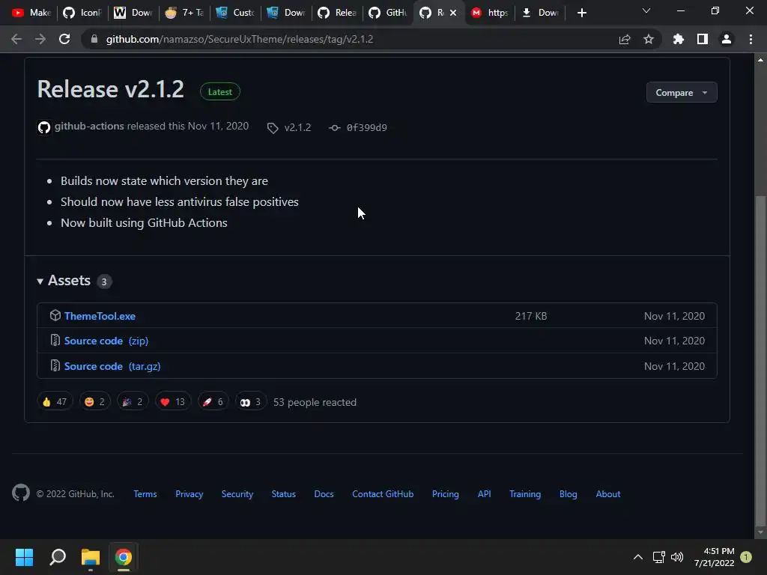767x575 pixels.
Task: Click the page vertical scrollbar thumb
Action: pyautogui.click(x=760, y=360)
